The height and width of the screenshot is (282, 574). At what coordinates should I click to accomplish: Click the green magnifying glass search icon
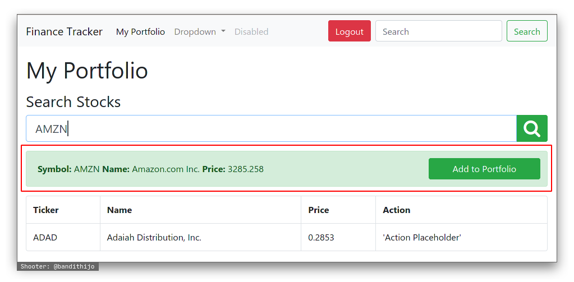pos(531,128)
